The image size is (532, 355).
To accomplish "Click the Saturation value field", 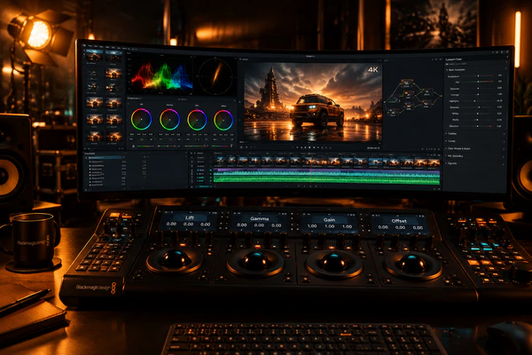I will [x=499, y=126].
